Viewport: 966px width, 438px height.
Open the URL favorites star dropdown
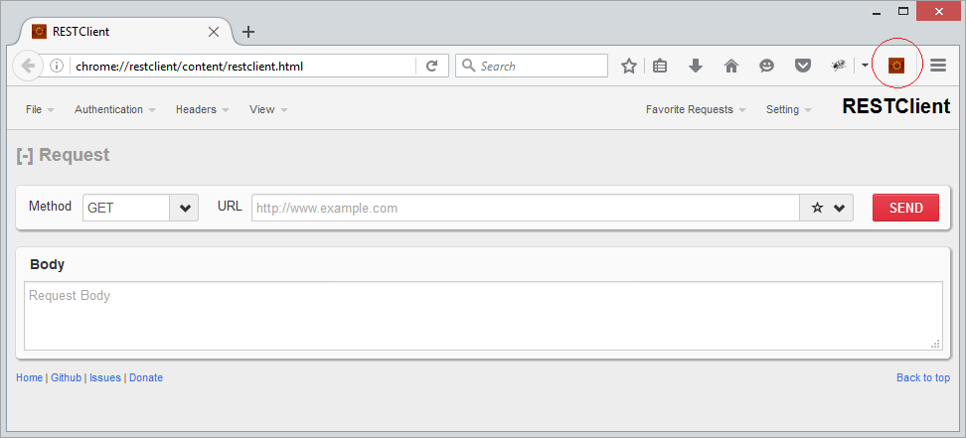click(826, 208)
